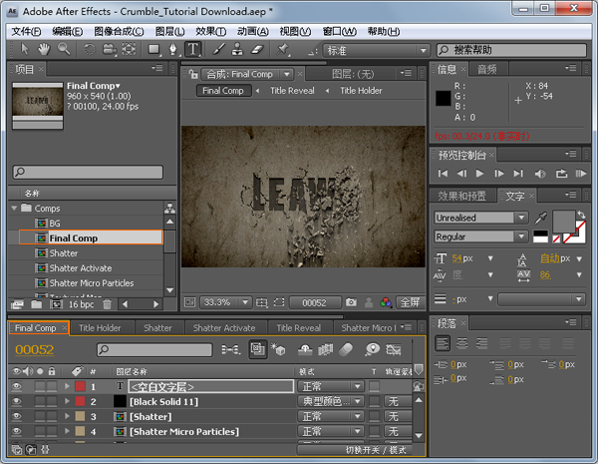The image size is (598, 464).
Task: Enable motion blur switch in timeline toolbar
Action: [x=346, y=349]
